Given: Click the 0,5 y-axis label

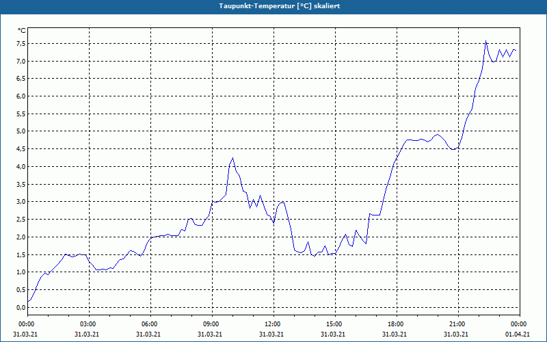Looking at the screenshot, I should tap(21, 289).
